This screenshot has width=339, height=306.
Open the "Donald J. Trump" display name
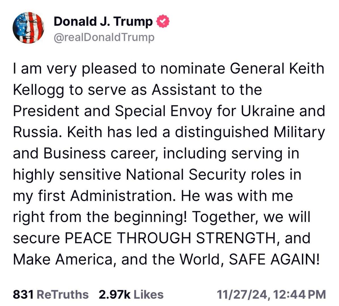(x=103, y=22)
